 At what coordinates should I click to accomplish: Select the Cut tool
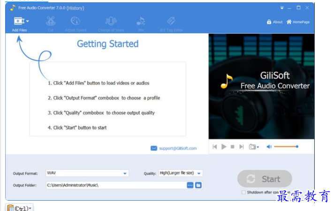click(51, 24)
